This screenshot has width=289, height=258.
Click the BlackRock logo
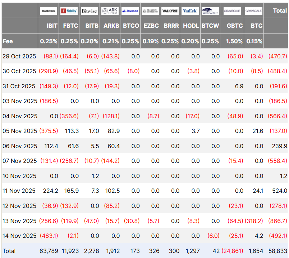coord(49,11)
